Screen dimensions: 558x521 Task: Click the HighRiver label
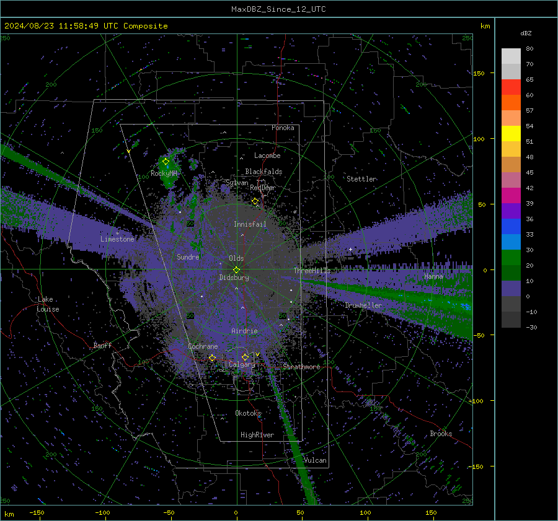click(257, 435)
